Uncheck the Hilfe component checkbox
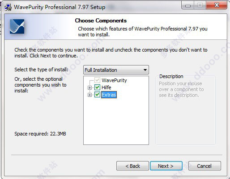Viewport: 230px width, 179px height. pos(97,87)
